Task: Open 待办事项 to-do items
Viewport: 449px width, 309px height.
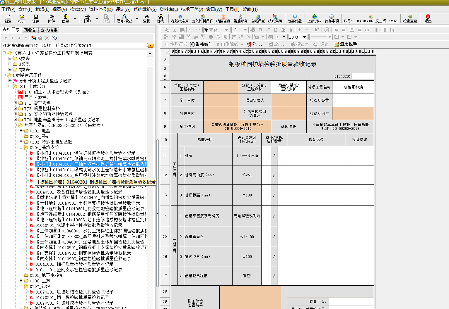Action: (x=332, y=19)
